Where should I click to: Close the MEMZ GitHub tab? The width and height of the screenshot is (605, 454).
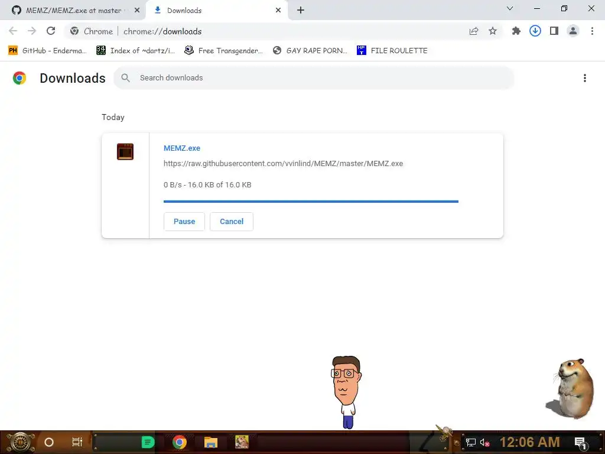pos(137,10)
